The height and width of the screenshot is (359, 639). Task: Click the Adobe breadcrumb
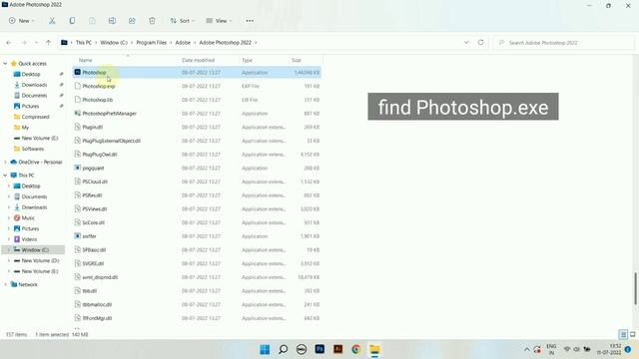coord(183,42)
